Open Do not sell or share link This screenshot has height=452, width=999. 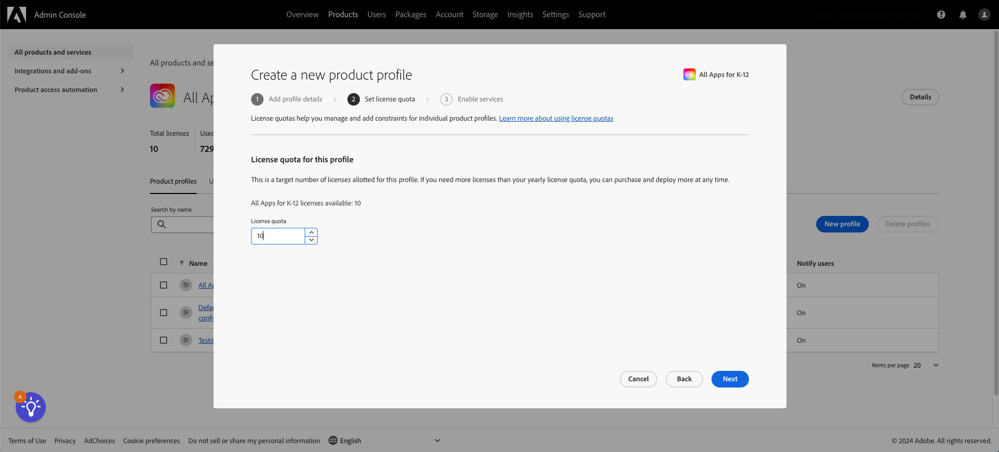click(254, 441)
